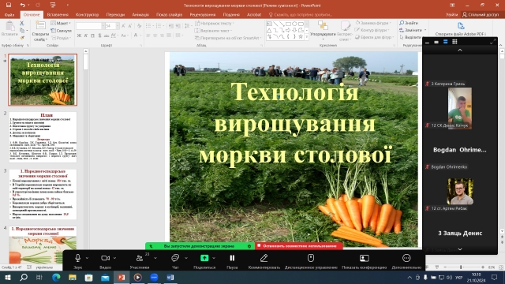Viewport: 505px width, 284px height.
Task: Expand share options arrow in Zoom
Action: [214, 258]
